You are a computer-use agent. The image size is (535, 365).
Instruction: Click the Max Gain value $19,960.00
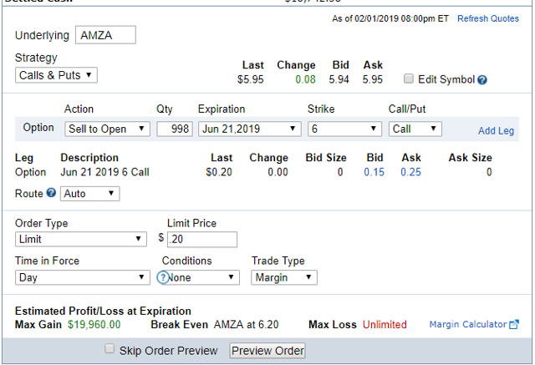click(x=94, y=324)
